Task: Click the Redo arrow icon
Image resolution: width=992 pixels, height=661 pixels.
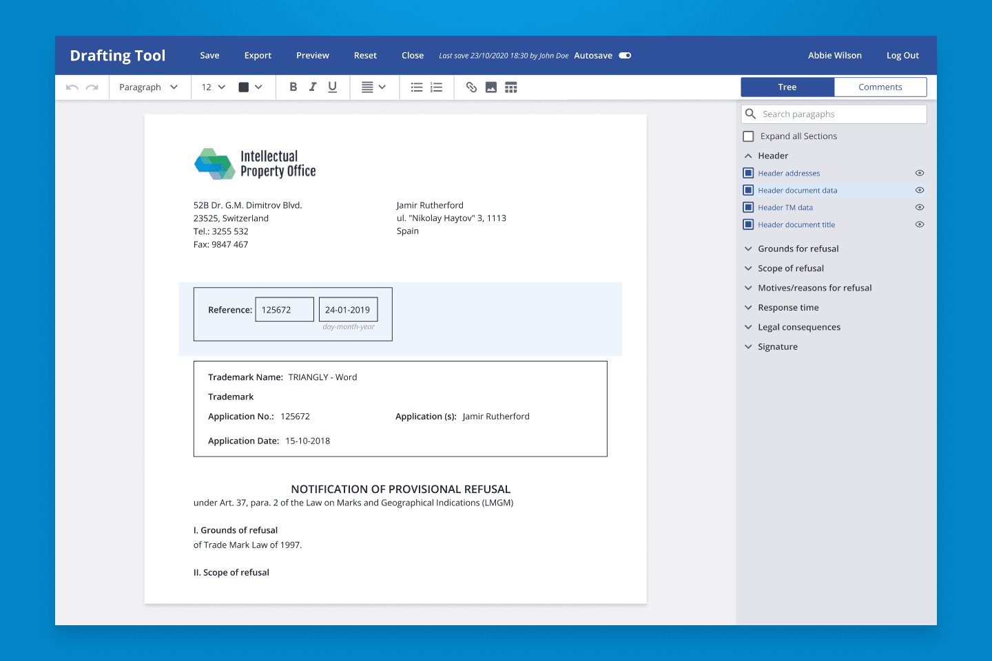Action: (x=92, y=87)
